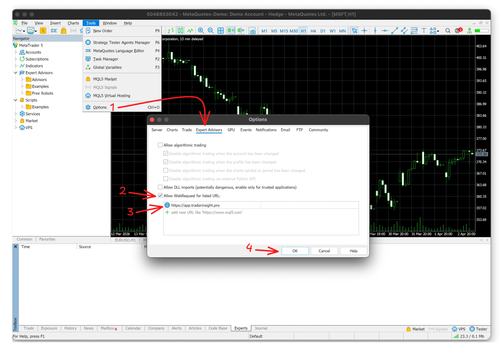Click the shopping bag toolbar icon
This screenshot has width=503, height=355.
tap(64, 31)
